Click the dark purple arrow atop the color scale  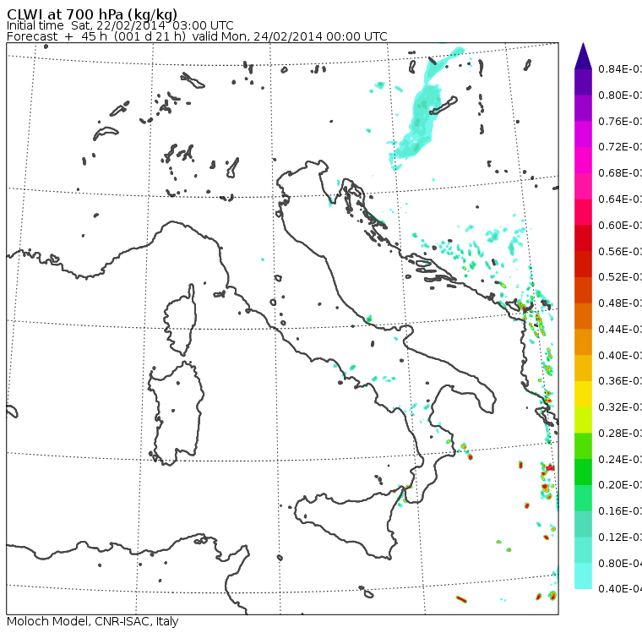(x=583, y=56)
